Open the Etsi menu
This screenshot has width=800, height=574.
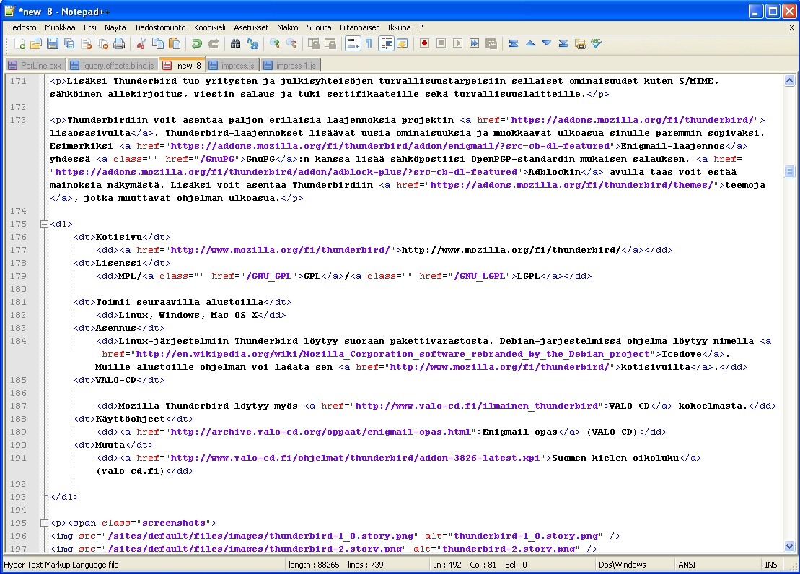89,27
